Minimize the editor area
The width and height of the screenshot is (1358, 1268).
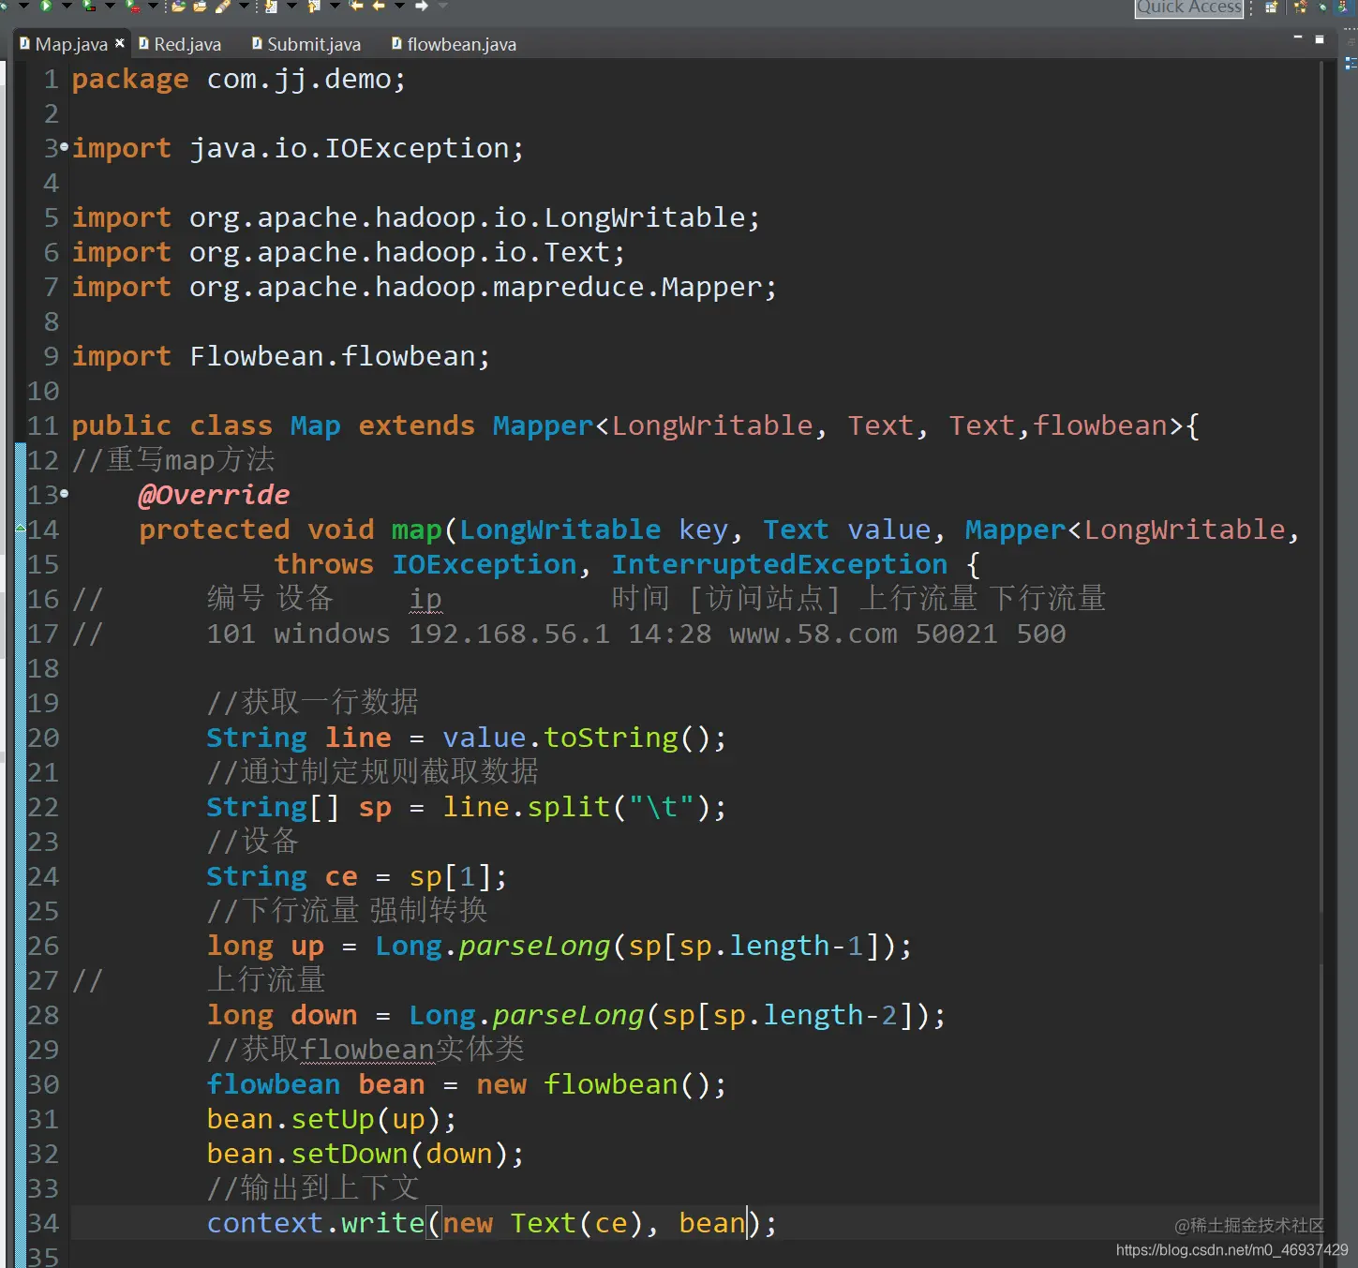1298,37
